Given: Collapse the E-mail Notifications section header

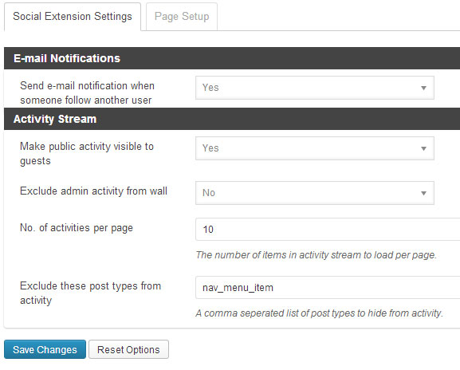Looking at the screenshot, I should (x=232, y=58).
